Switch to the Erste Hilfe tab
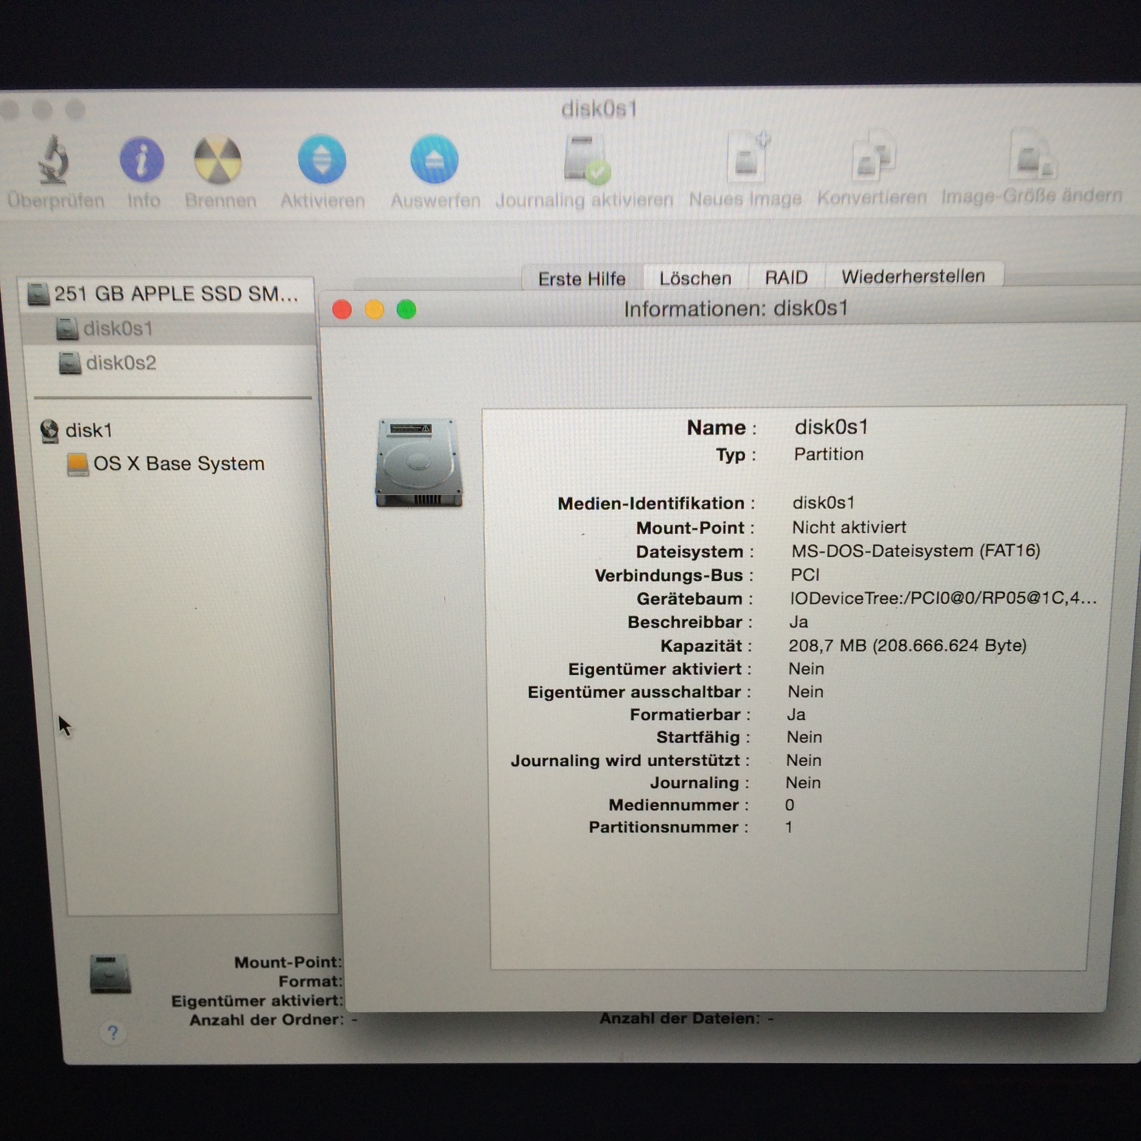Image resolution: width=1141 pixels, height=1141 pixels. coord(582,279)
